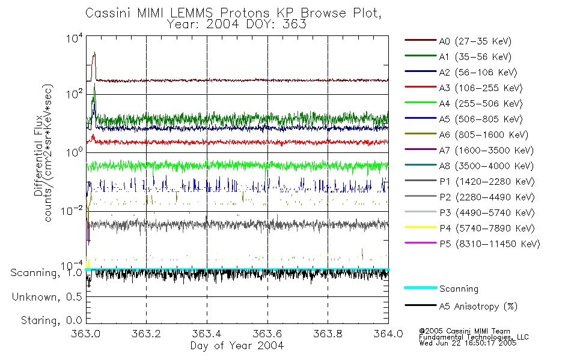Click the Scanning legend label
This screenshot has width=571, height=360.
[x=459, y=289]
